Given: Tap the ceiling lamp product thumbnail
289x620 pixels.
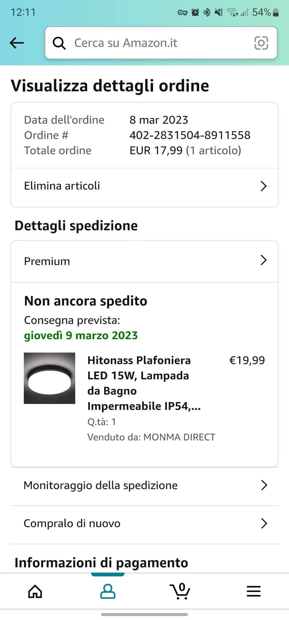Looking at the screenshot, I should pos(49,378).
